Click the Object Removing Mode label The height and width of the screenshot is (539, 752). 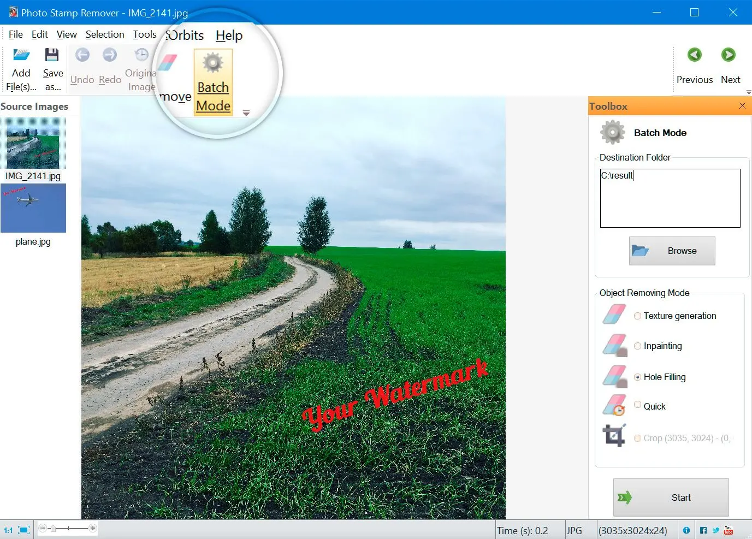pyautogui.click(x=644, y=293)
